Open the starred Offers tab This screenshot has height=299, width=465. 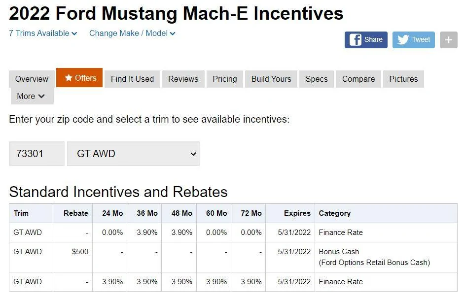click(x=79, y=78)
